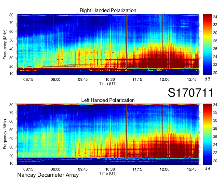Click the "09:00" time tick on lower plot
The height and width of the screenshot is (179, 221).
[56, 169]
